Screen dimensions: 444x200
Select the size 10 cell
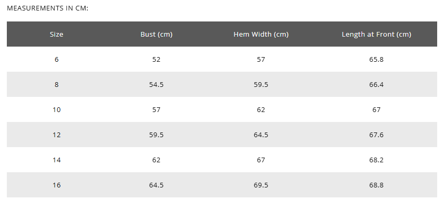click(56, 109)
